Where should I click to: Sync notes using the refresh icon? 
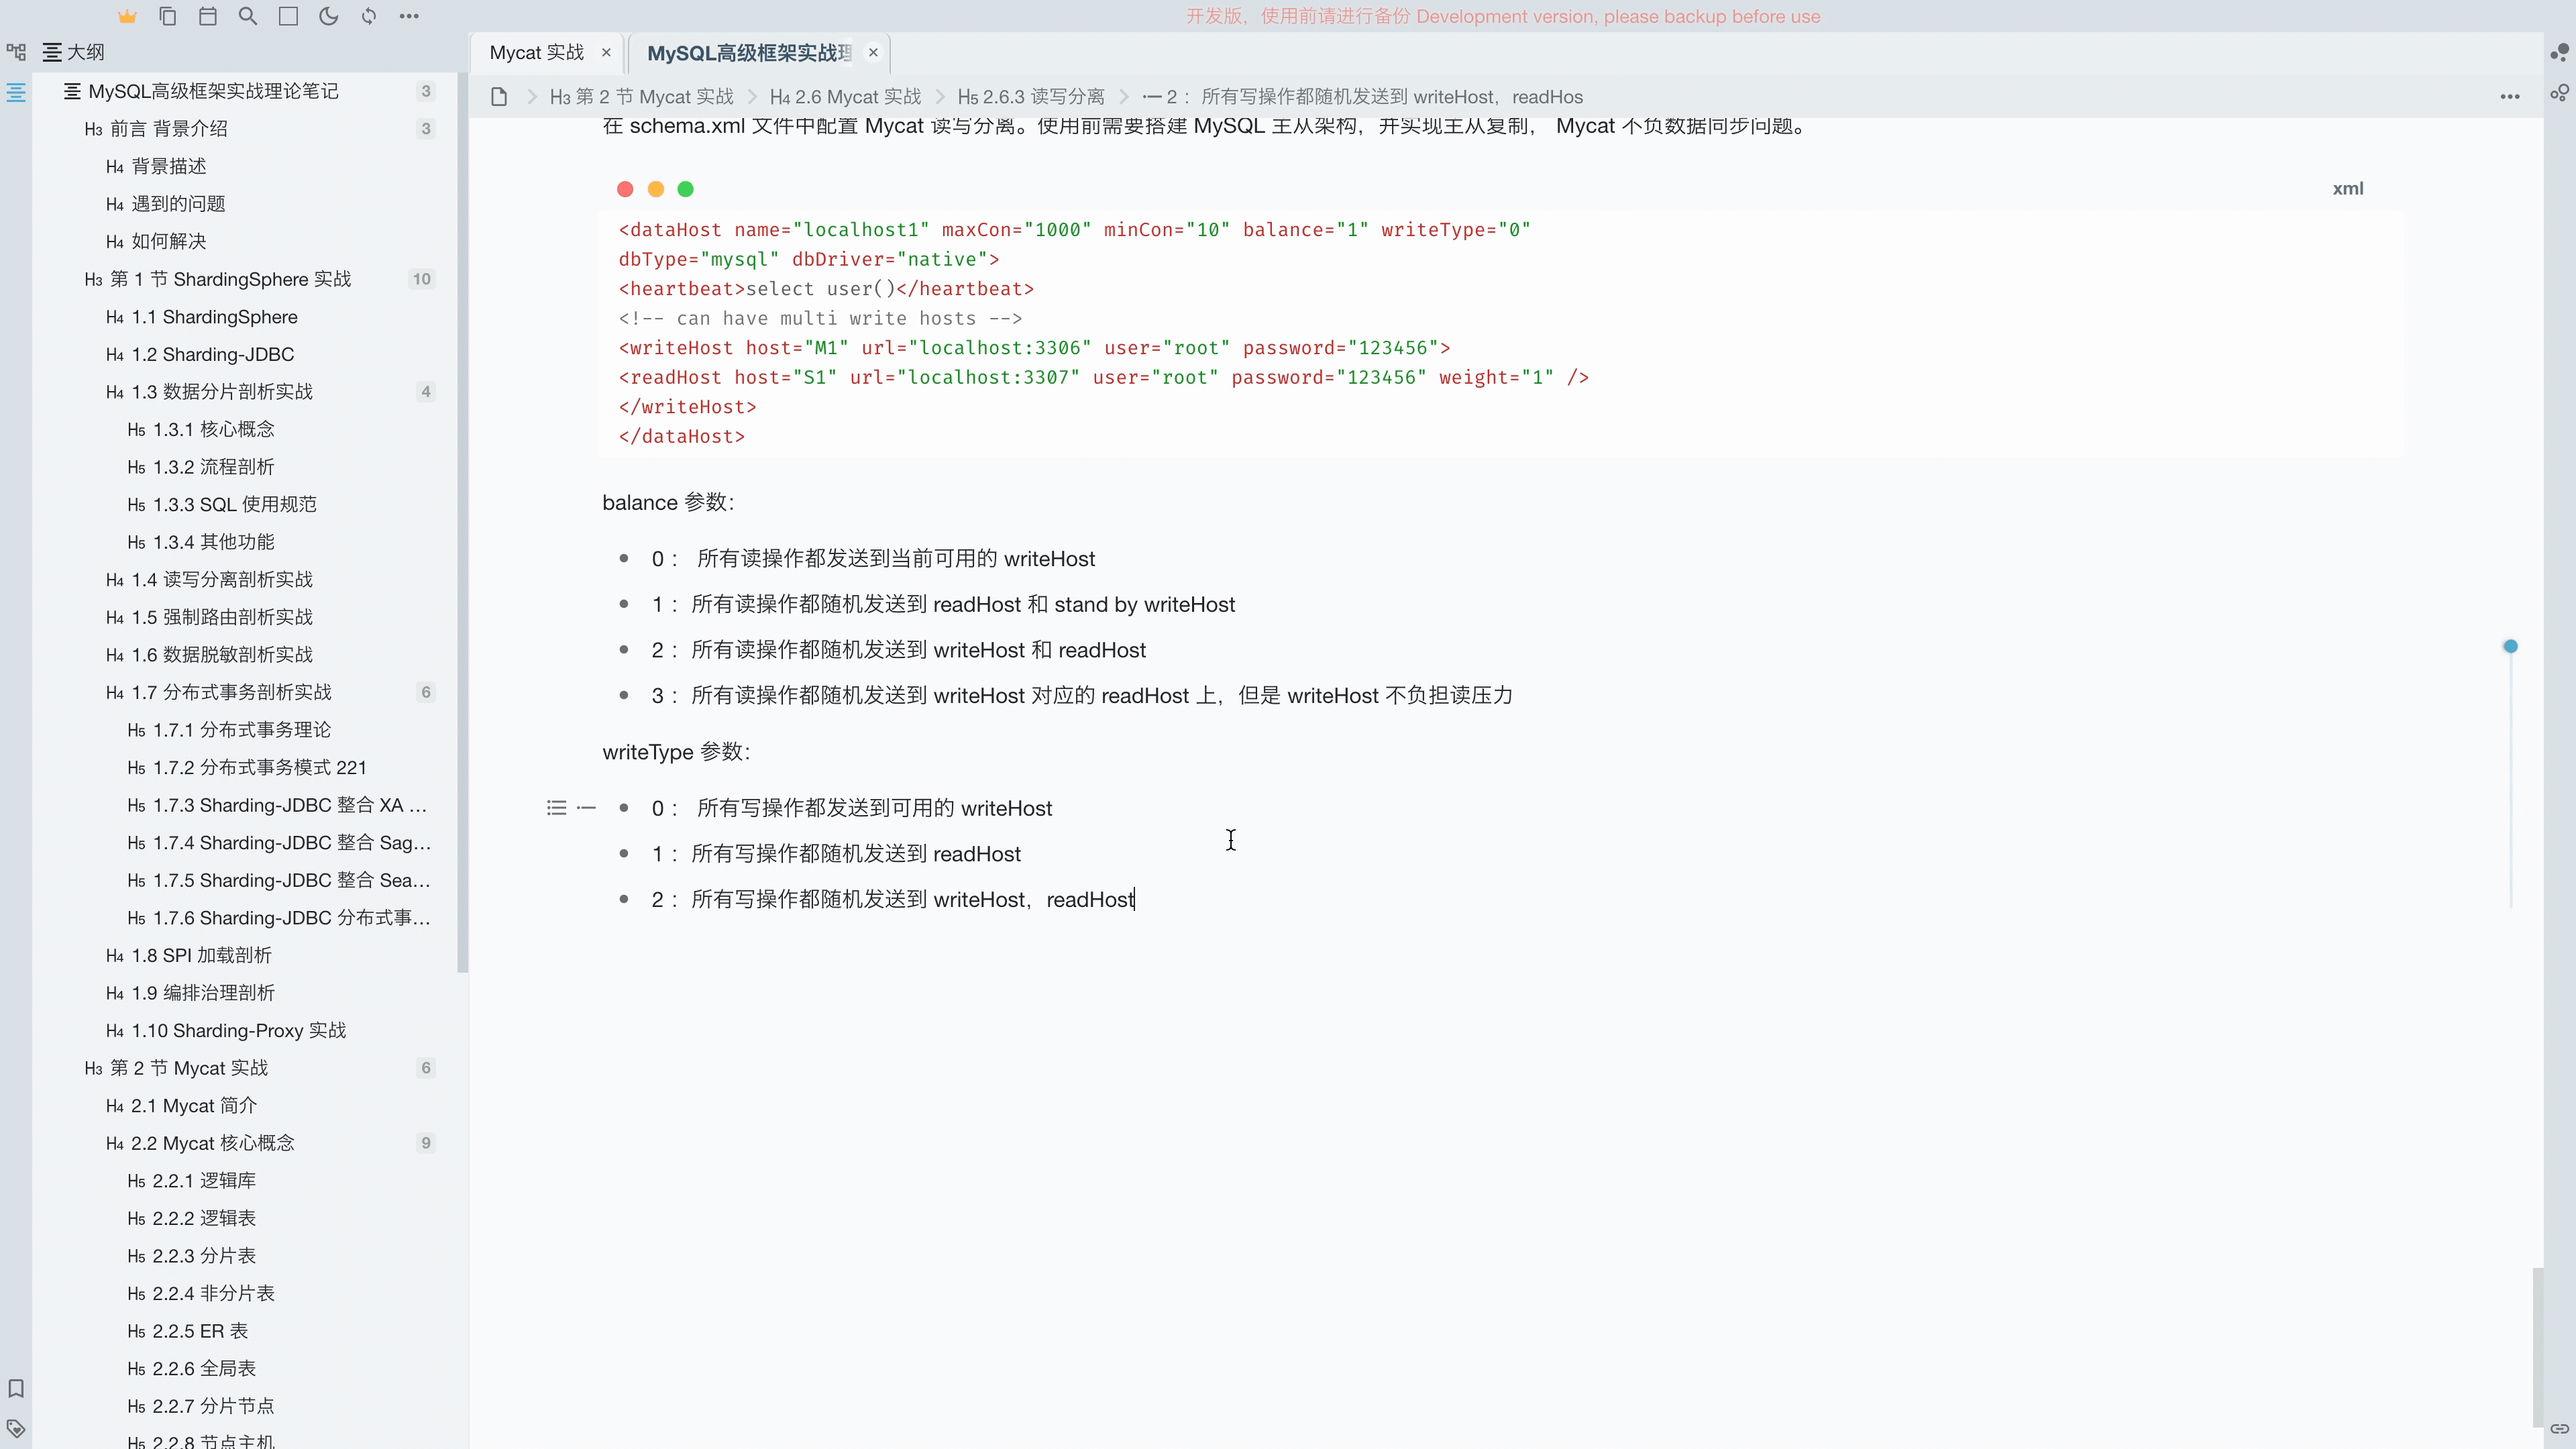click(x=368, y=16)
